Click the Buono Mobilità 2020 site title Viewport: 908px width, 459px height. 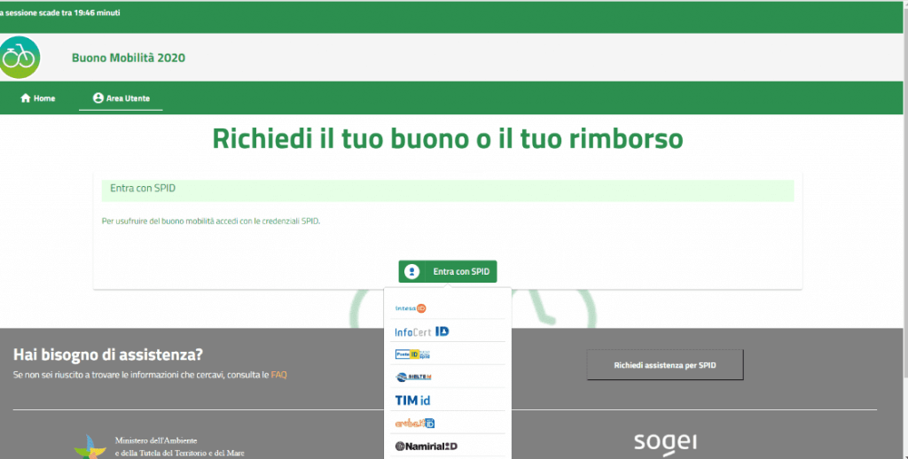pyautogui.click(x=129, y=58)
